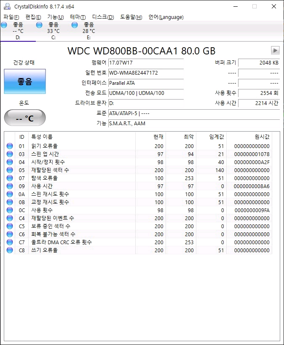The height and width of the screenshot is (345, 284).
Task: Click the status orb for attribute 03 스핀 업 시간
Action: 10,154
